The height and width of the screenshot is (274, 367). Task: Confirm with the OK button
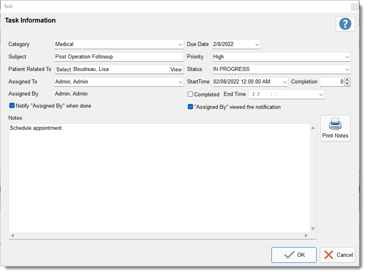(x=294, y=255)
